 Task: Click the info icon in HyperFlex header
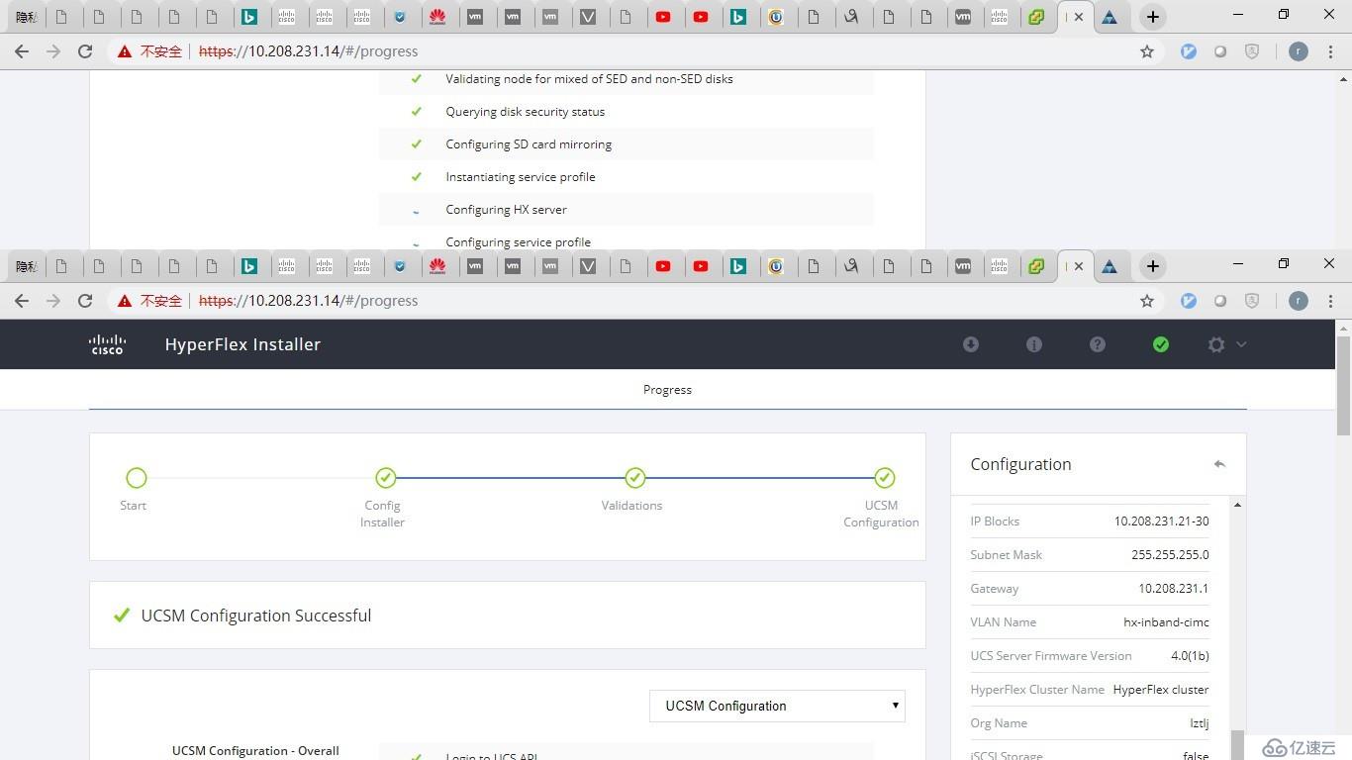point(1034,344)
